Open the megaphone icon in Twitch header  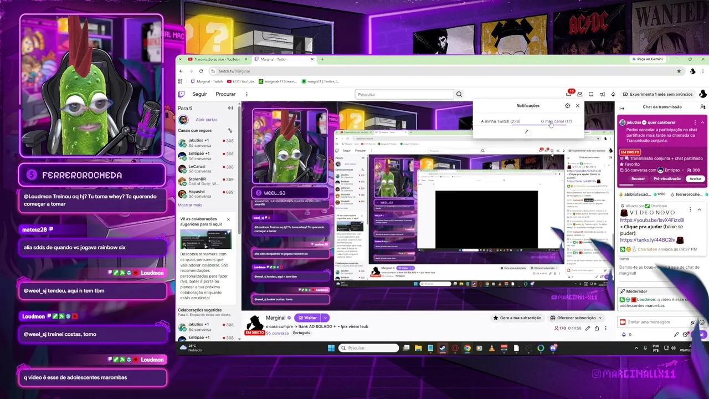(x=602, y=94)
